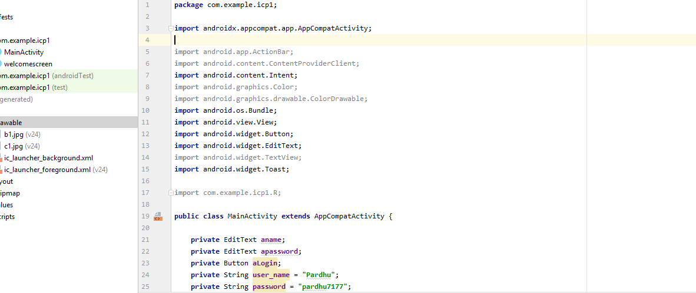Click 'import android.content.Intent;' line

(x=236, y=75)
